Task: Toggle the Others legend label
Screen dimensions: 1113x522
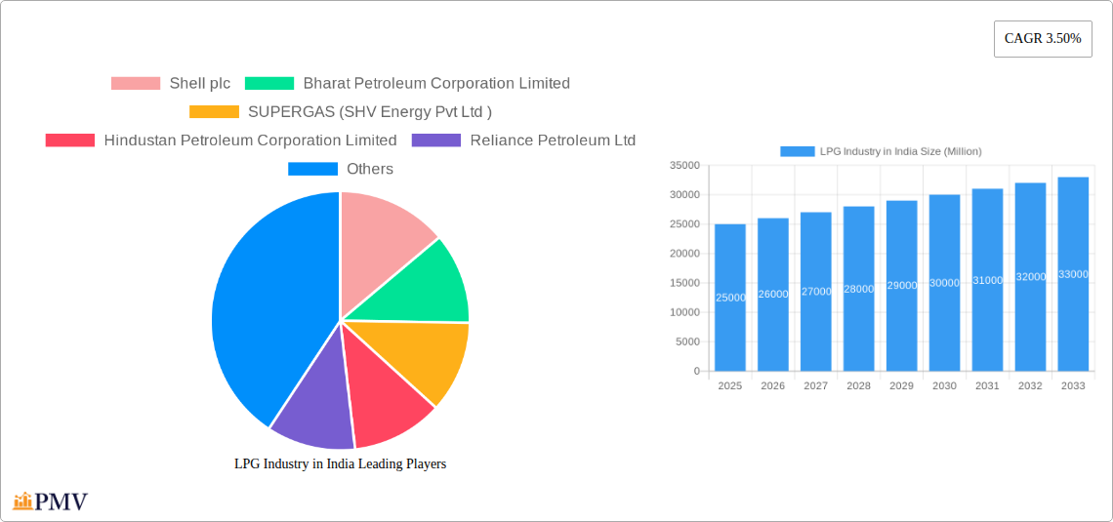Action: [370, 169]
